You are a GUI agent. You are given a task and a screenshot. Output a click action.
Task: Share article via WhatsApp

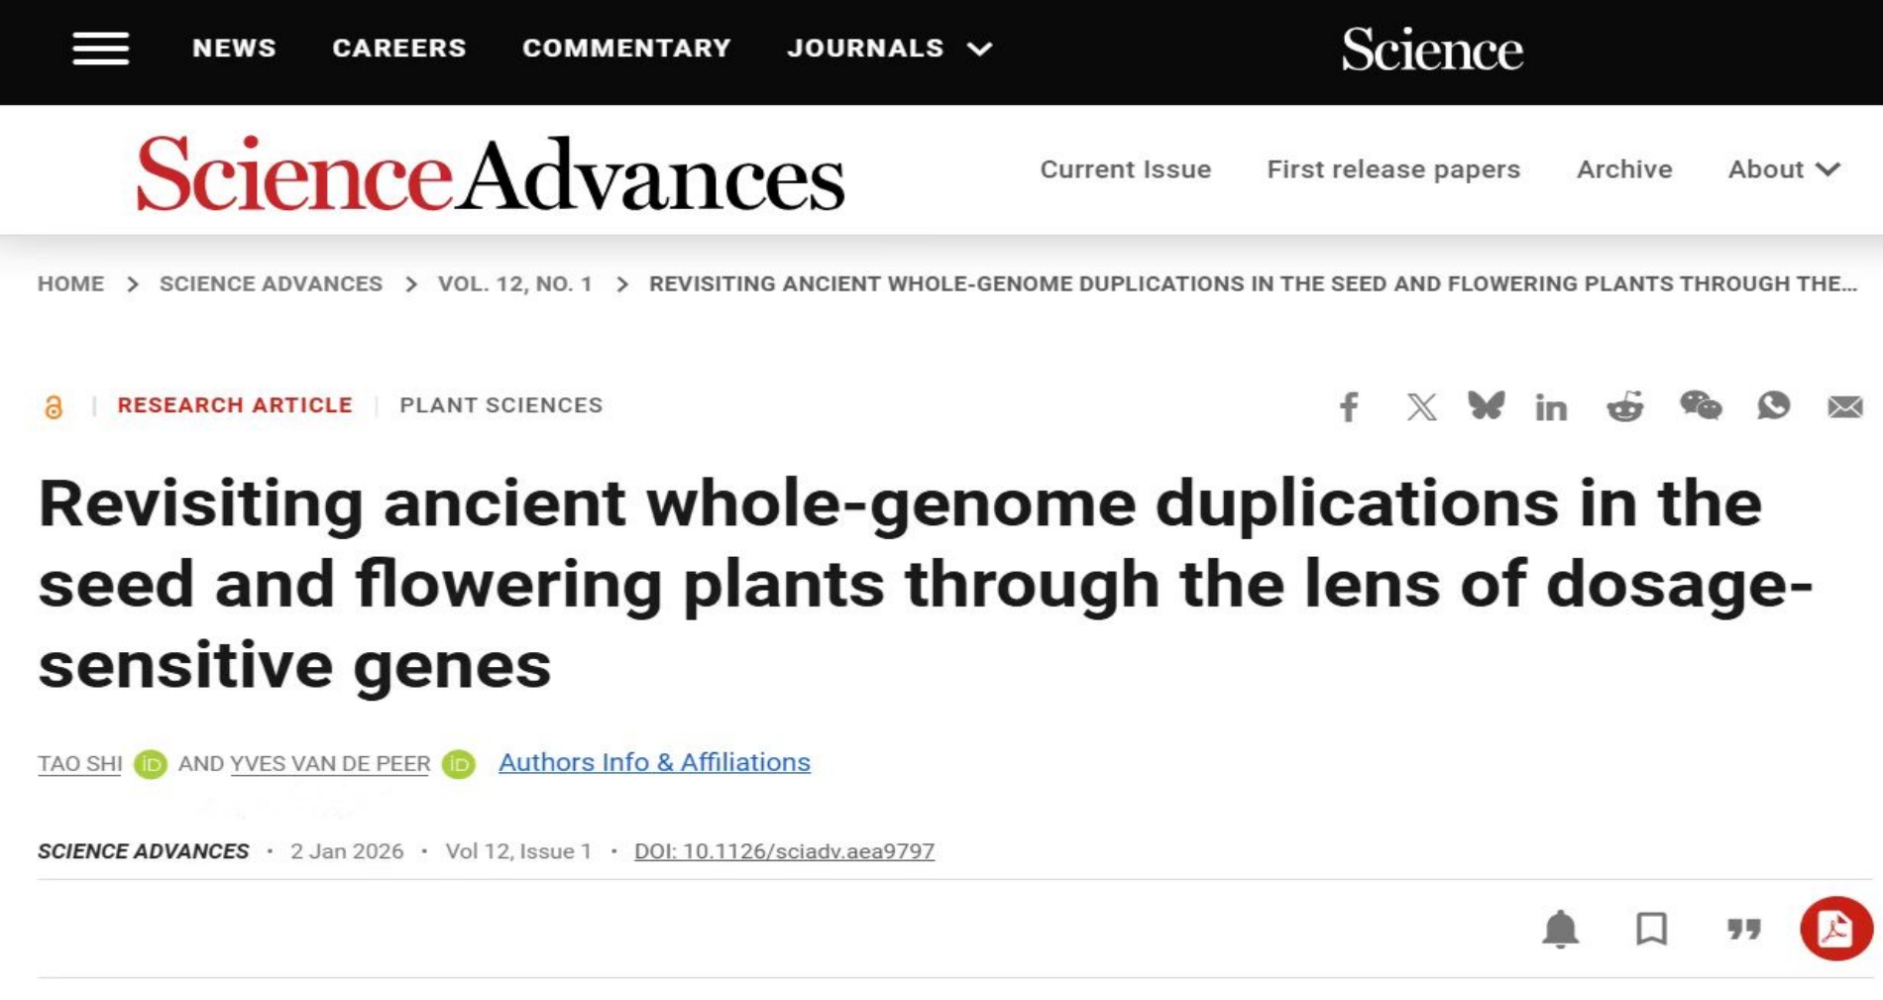coord(1773,405)
